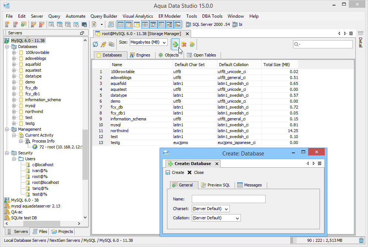Viewport: 368px width, 247px height.
Task: Toggle the bar chart view button in toolbar
Action: (178, 24)
